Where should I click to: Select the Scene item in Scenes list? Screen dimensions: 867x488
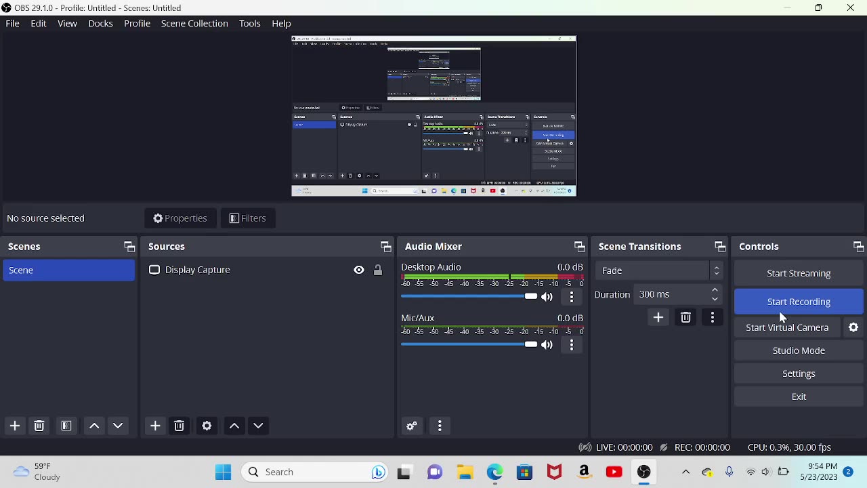[68, 270]
